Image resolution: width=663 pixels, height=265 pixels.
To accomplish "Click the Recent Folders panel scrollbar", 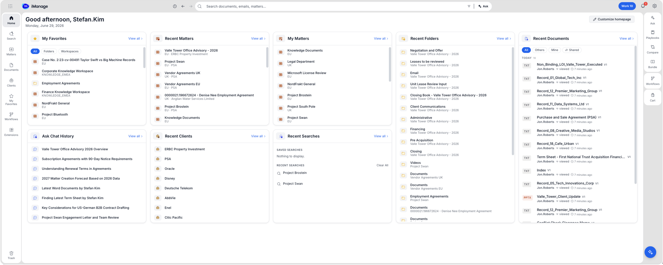I will [513, 101].
